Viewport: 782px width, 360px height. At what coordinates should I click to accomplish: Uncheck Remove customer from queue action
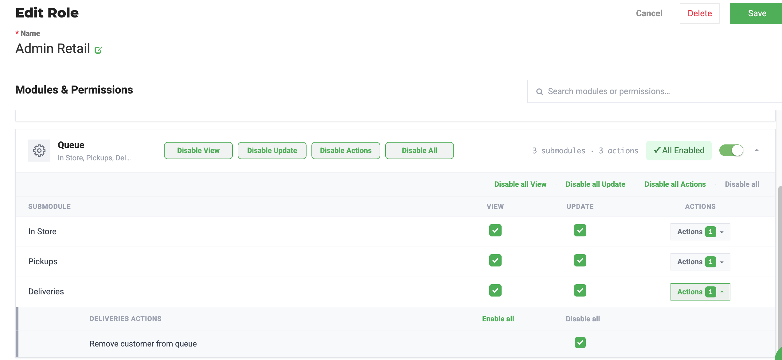click(580, 343)
